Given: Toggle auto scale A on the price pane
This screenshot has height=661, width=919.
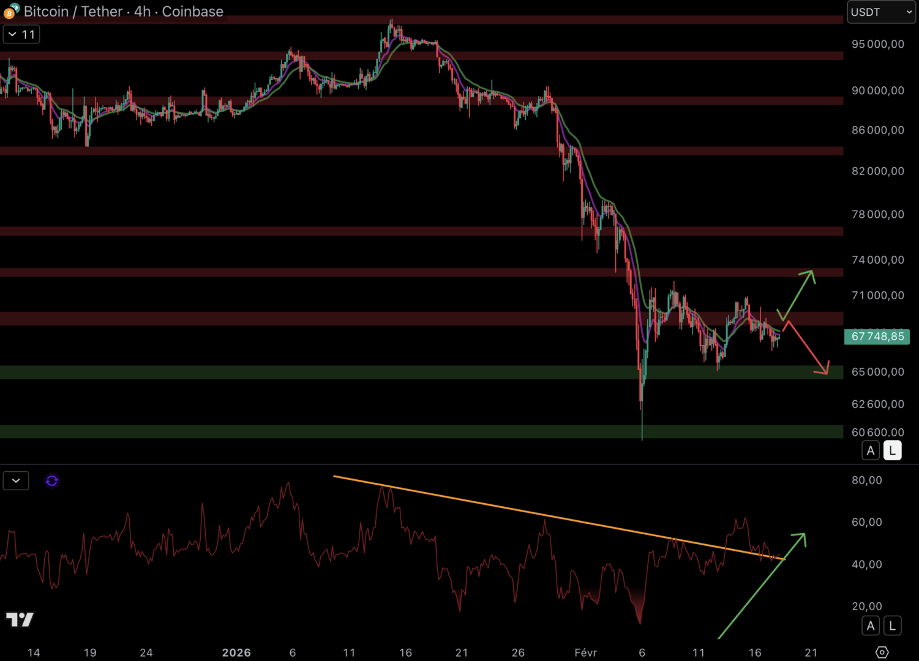Looking at the screenshot, I should point(871,451).
